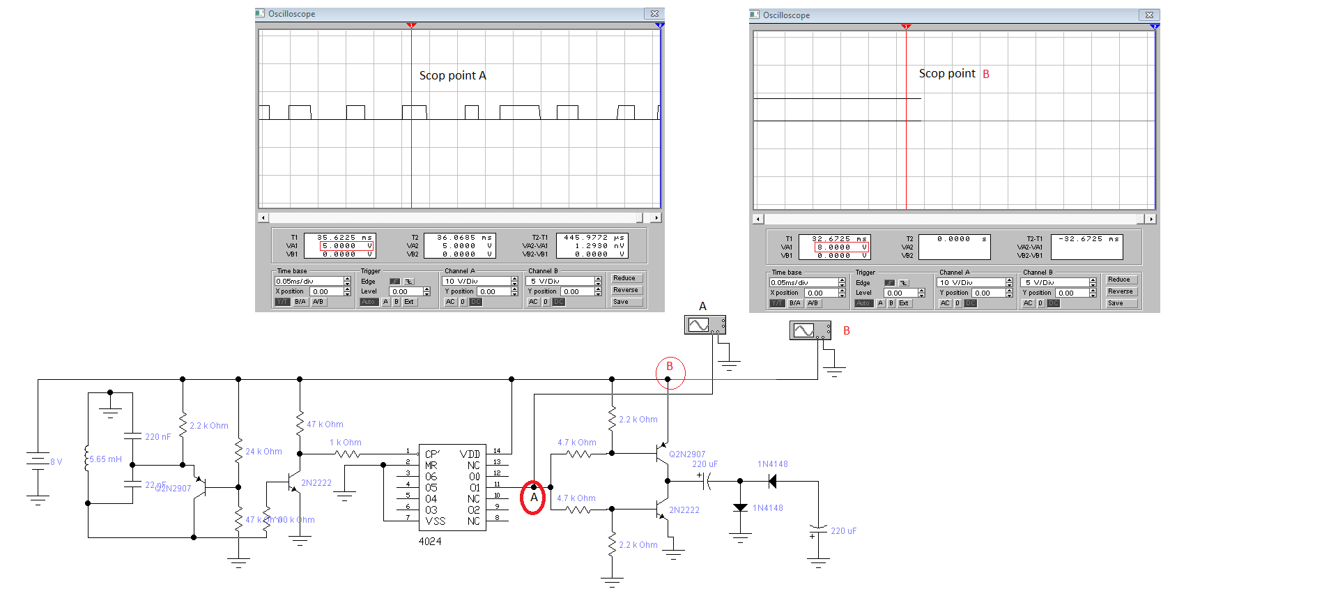Click red T1 cursor marker atop scope B display
The image size is (1331, 605).
(906, 26)
